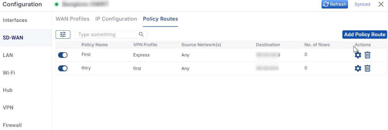Select the policy name thiry
The height and width of the screenshot is (130, 388).
86,68
